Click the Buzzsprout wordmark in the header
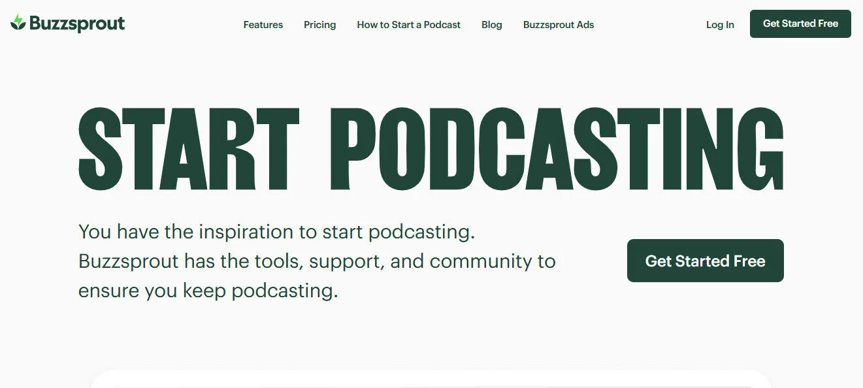Image resolution: width=863 pixels, height=388 pixels. point(77,24)
